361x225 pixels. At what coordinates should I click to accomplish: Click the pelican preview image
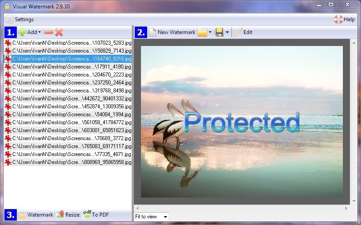click(242, 122)
